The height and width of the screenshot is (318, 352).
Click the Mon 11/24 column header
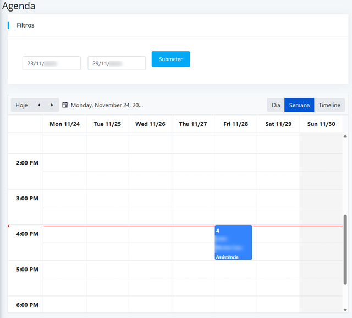coord(64,124)
